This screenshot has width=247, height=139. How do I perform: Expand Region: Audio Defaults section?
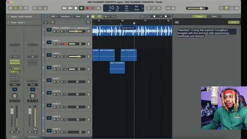point(8,17)
